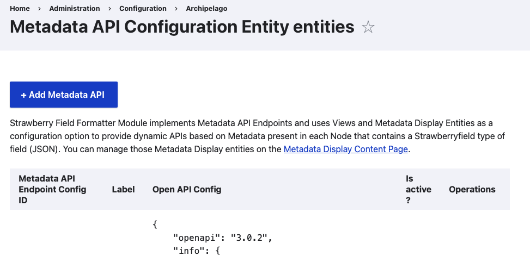Go to Home breadcrumb

tap(20, 8)
